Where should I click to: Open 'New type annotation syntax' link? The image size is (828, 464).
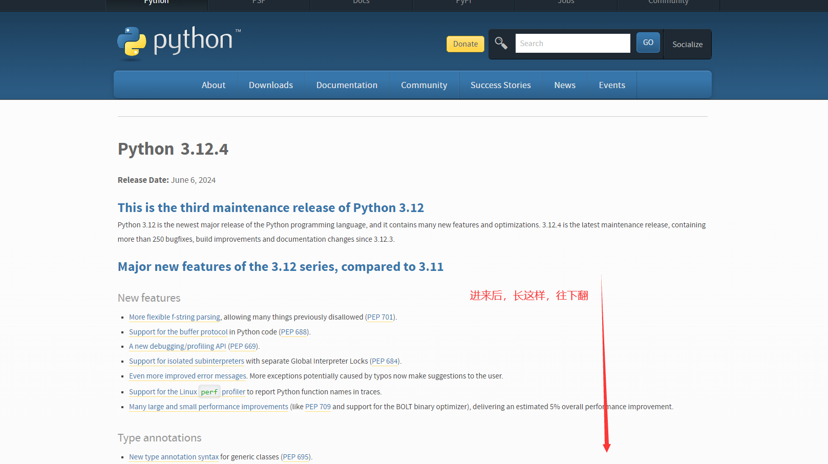(174, 457)
